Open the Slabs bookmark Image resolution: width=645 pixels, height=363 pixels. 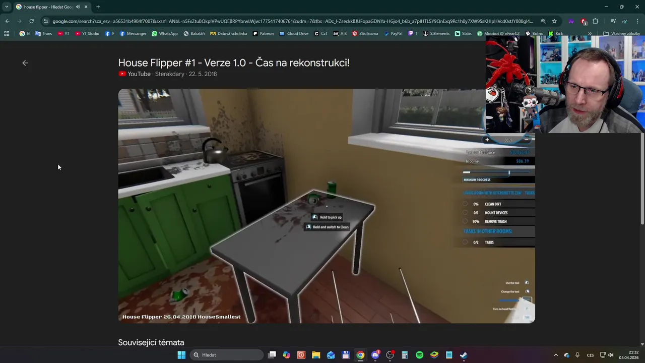(463, 34)
